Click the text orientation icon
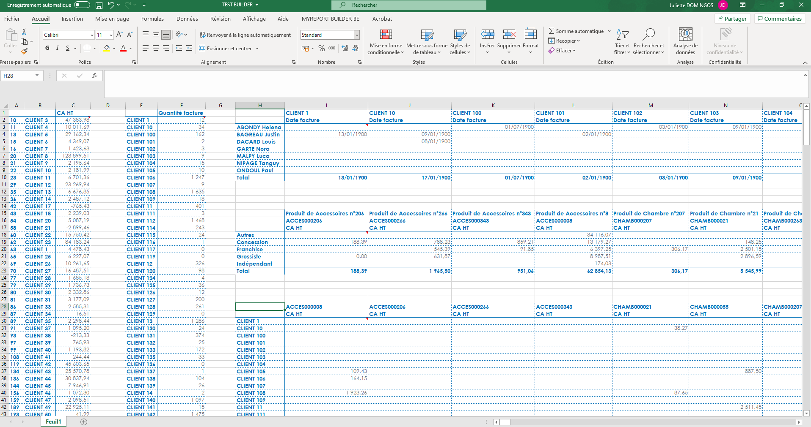The width and height of the screenshot is (811, 427). click(179, 35)
